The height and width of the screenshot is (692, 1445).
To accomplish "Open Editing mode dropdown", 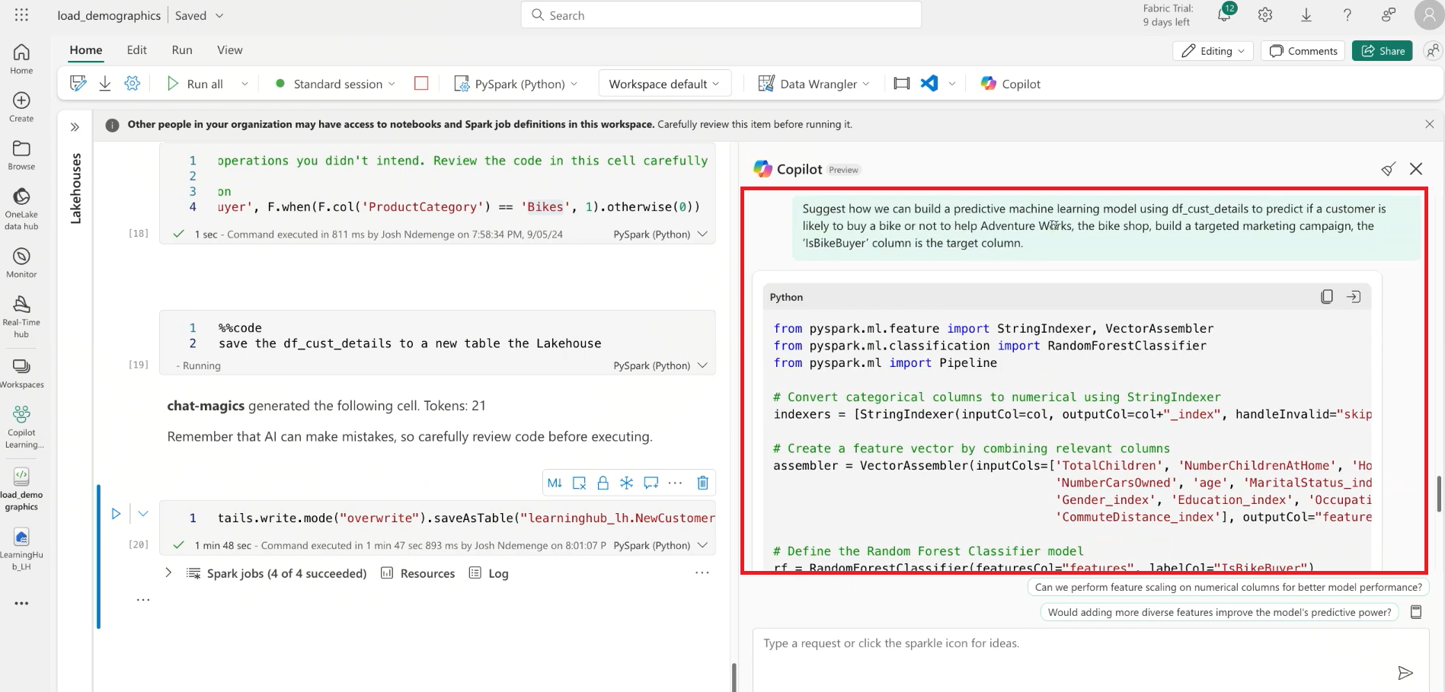I will point(1213,51).
